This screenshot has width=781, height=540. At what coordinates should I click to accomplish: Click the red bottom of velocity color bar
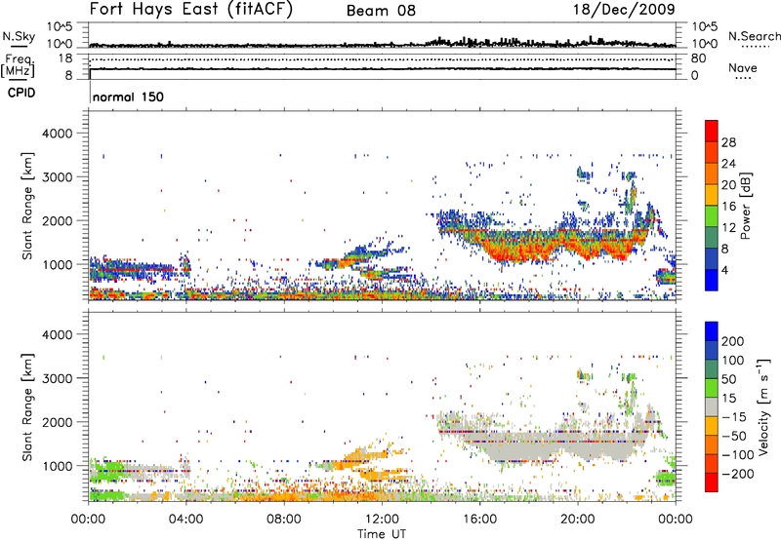[x=712, y=482]
